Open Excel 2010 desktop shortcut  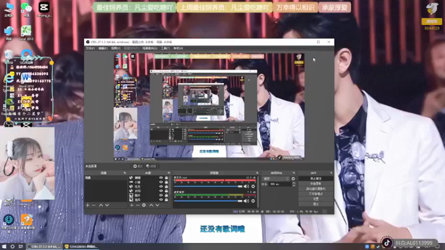pyautogui.click(x=26, y=33)
